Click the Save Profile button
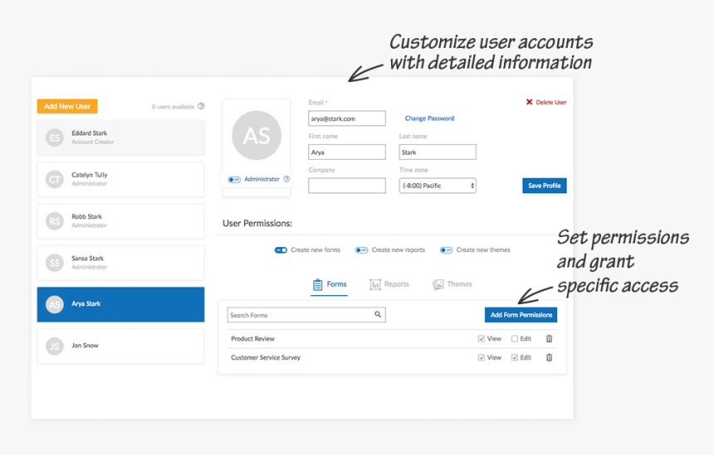 pos(544,186)
